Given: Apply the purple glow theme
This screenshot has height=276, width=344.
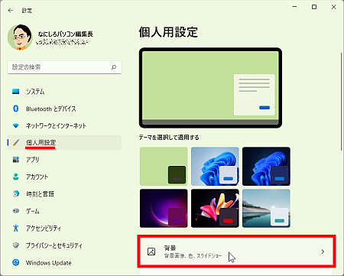Looking at the screenshot, I should click(x=164, y=208).
